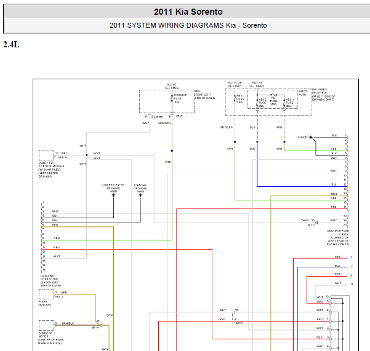Click the 'ABS FUSE 7.5A' label
Viewport: 370px width, 351px height.
240,99
